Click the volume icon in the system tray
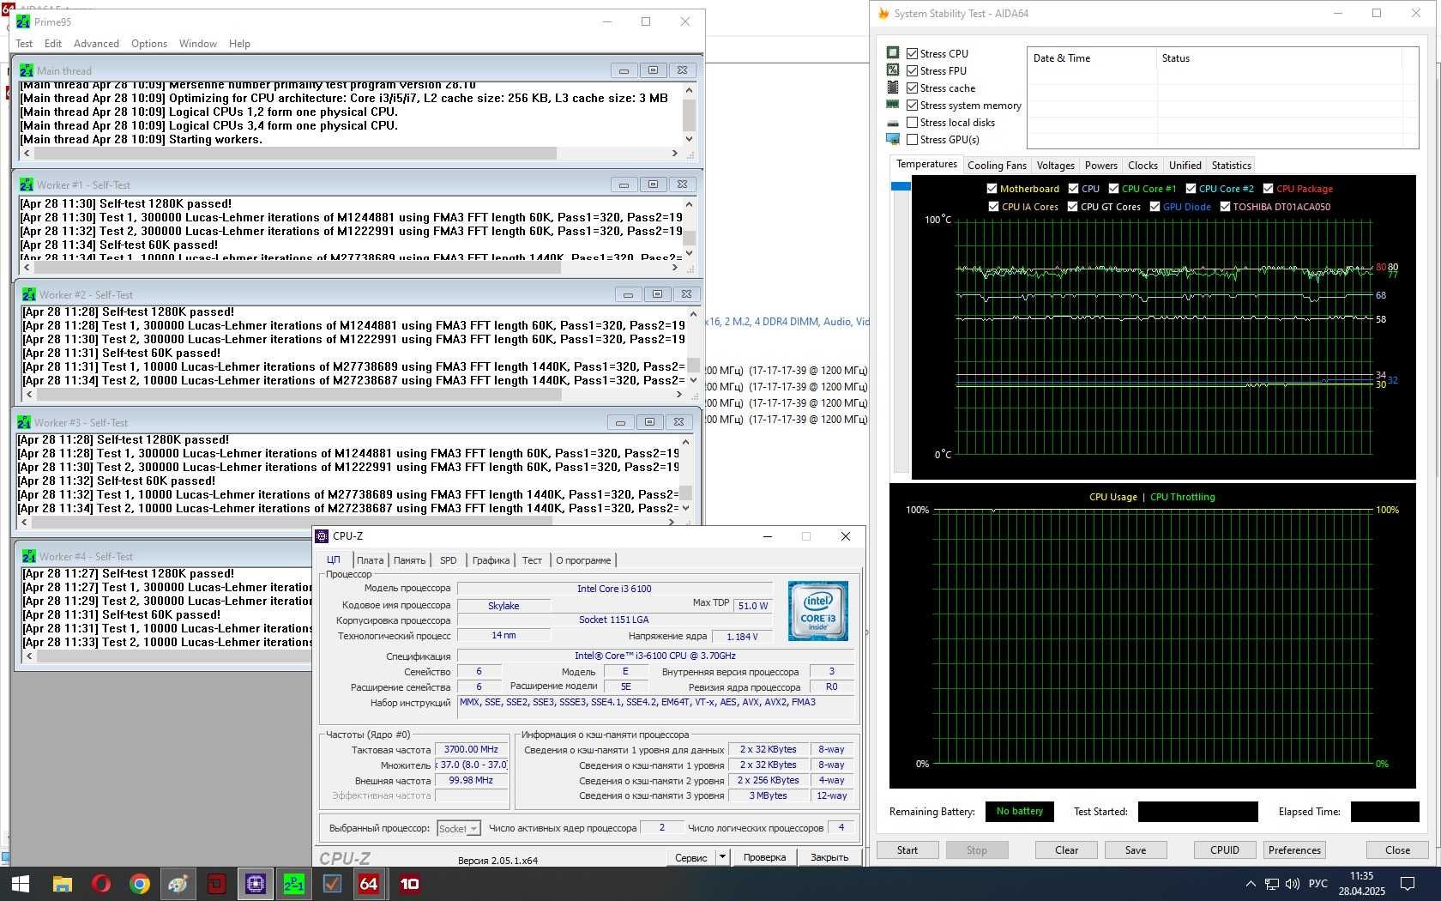The width and height of the screenshot is (1441, 901). point(1293,883)
